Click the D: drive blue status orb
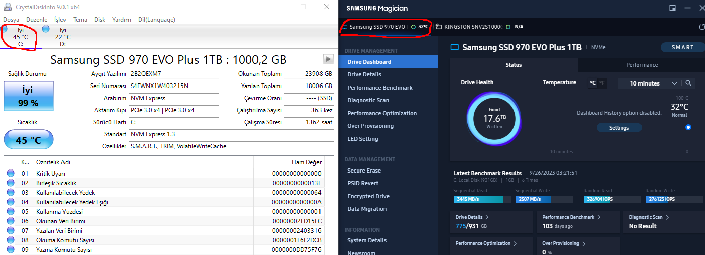 46,29
